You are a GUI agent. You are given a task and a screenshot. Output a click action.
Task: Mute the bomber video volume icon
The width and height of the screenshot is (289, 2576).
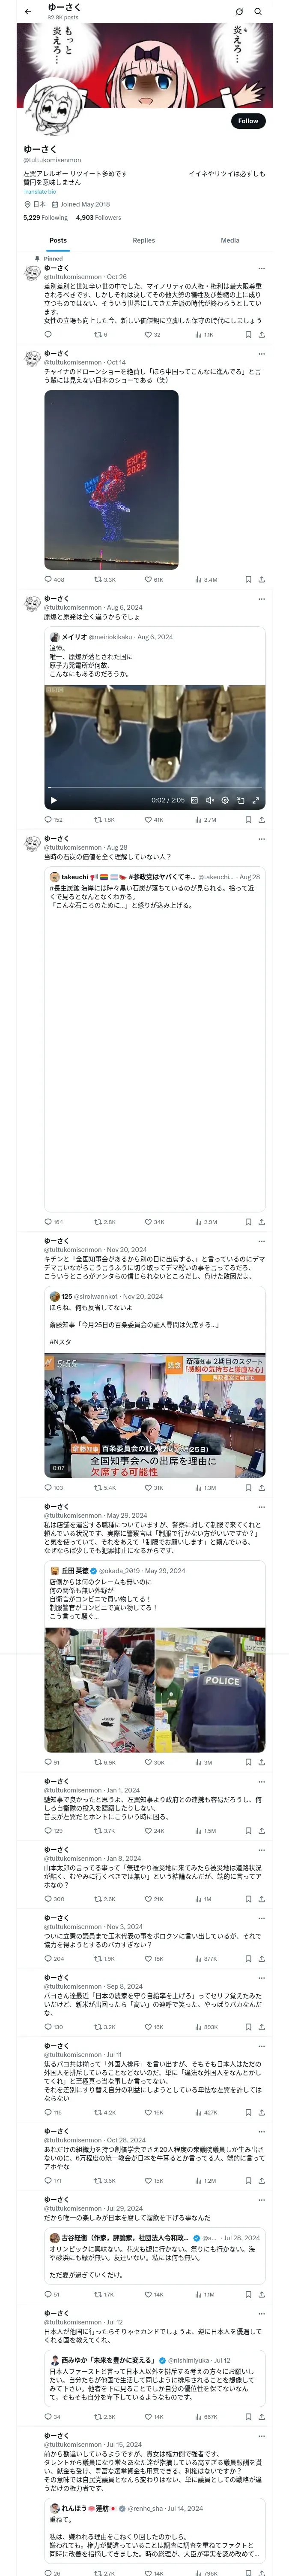209,800
